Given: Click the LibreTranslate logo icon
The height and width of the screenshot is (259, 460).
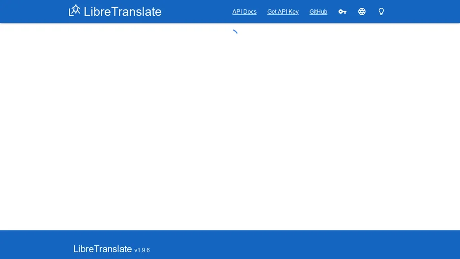Looking at the screenshot, I should click(x=75, y=10).
